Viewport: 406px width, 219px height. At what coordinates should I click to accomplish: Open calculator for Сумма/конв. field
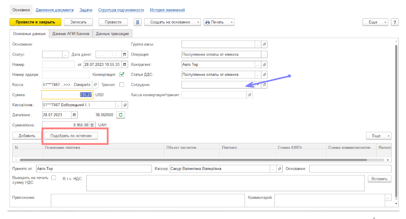(x=92, y=125)
